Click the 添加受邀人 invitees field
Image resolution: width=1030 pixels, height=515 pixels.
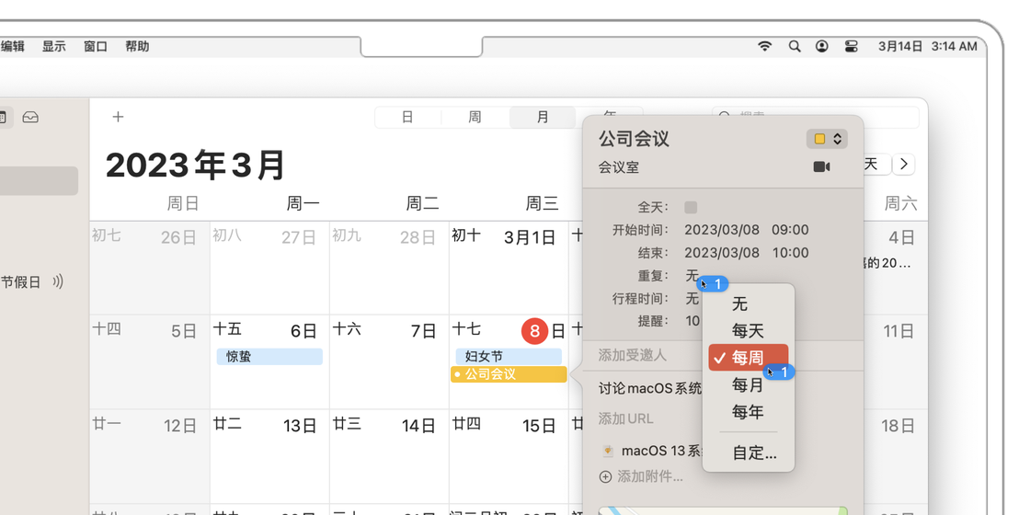[x=633, y=355]
